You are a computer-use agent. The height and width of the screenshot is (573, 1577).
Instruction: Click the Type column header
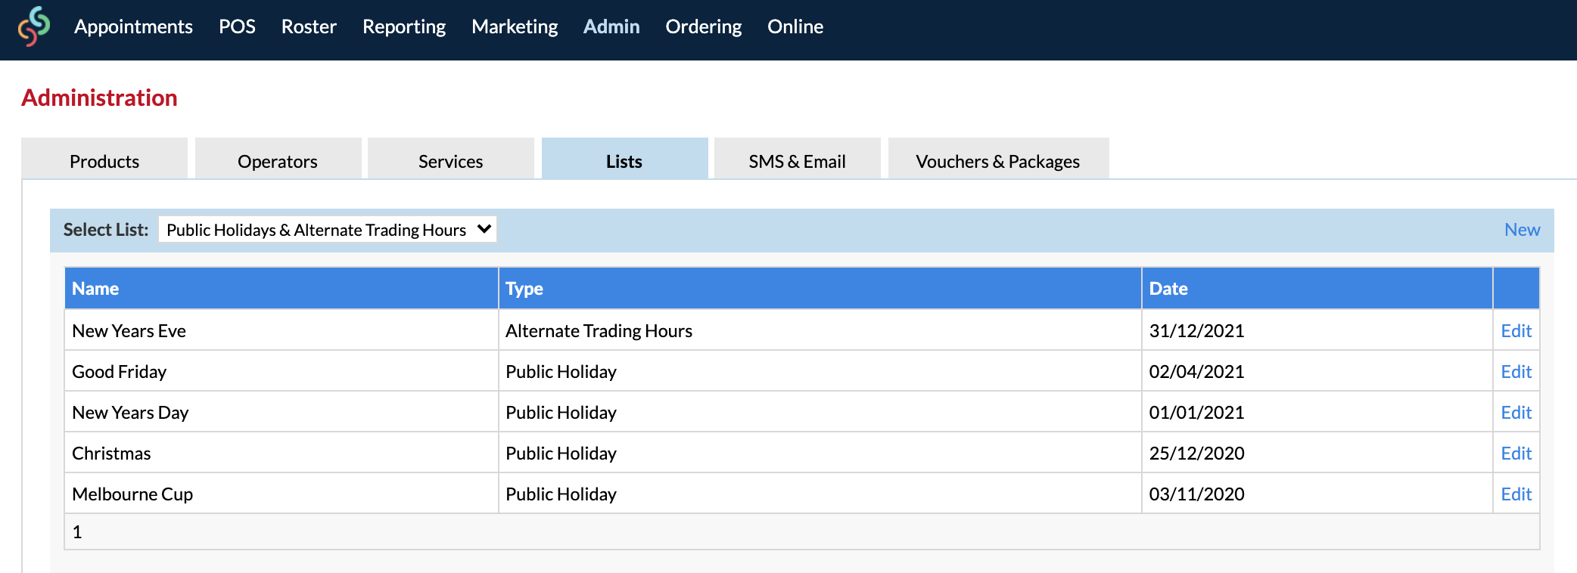(820, 288)
